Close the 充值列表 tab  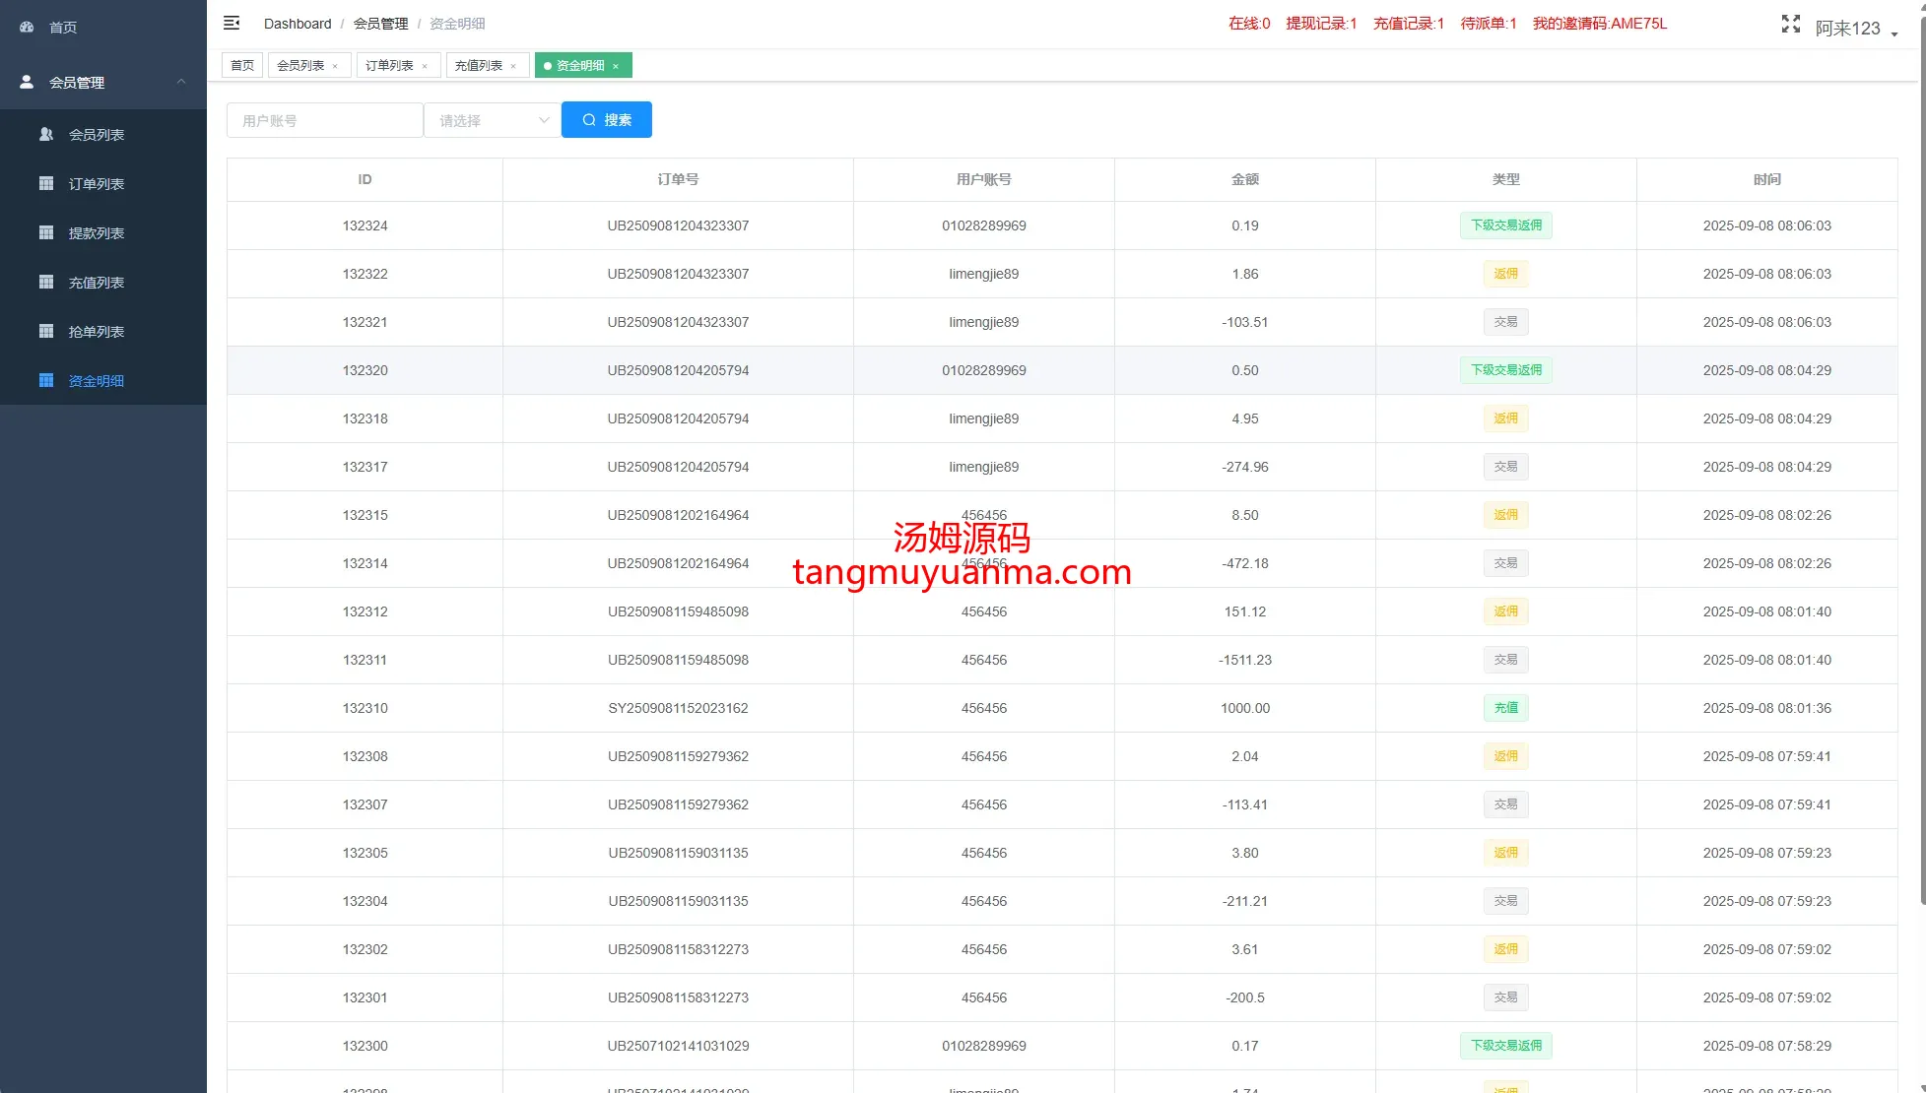(513, 66)
